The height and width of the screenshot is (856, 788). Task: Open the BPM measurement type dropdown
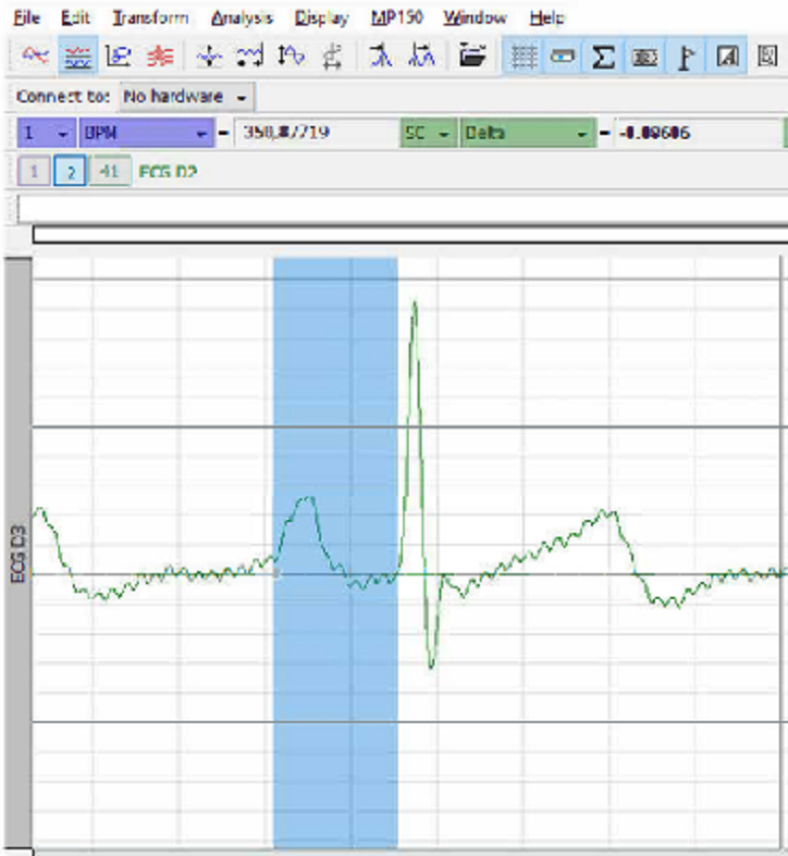[x=147, y=133]
